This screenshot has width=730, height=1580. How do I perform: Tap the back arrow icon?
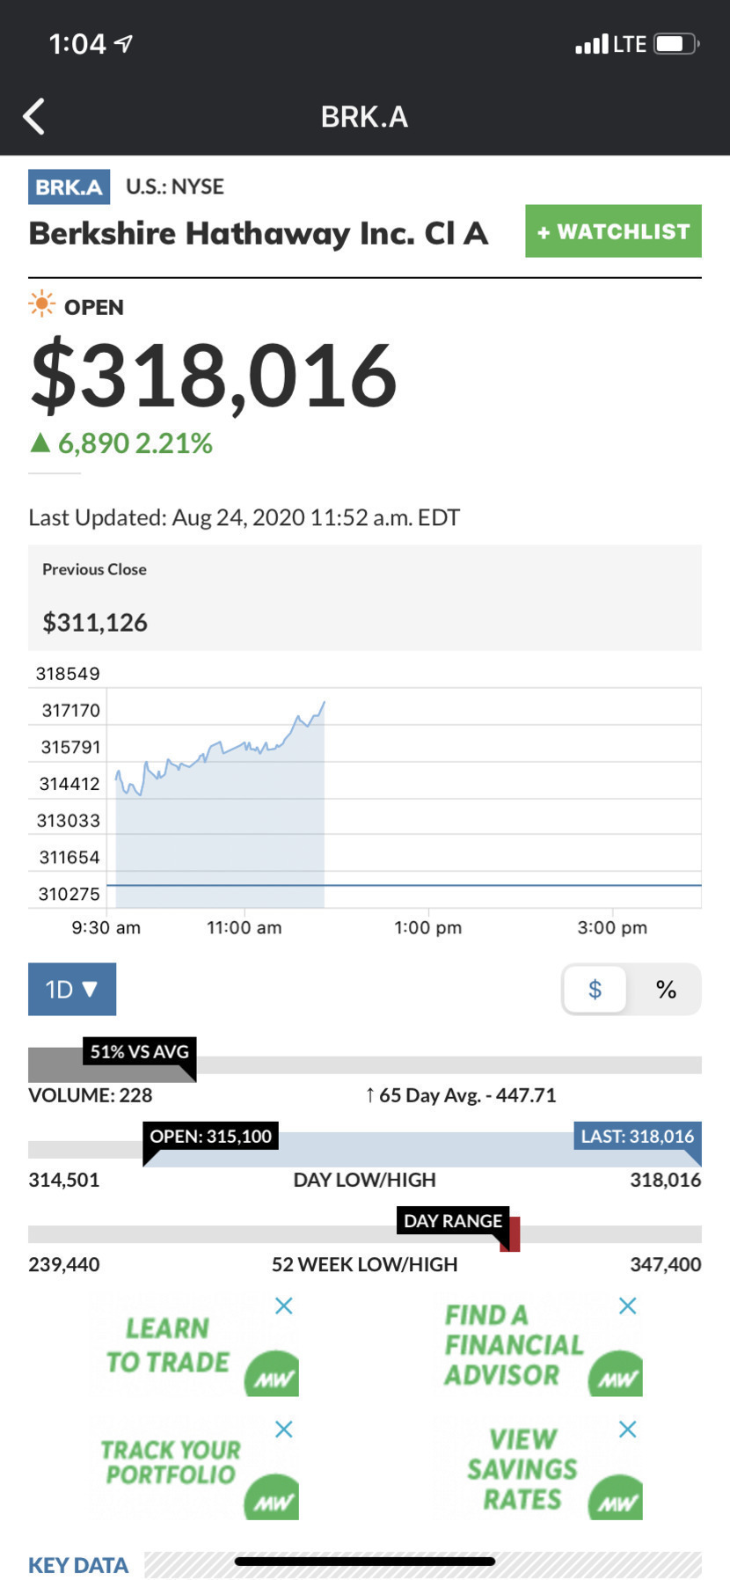click(34, 116)
